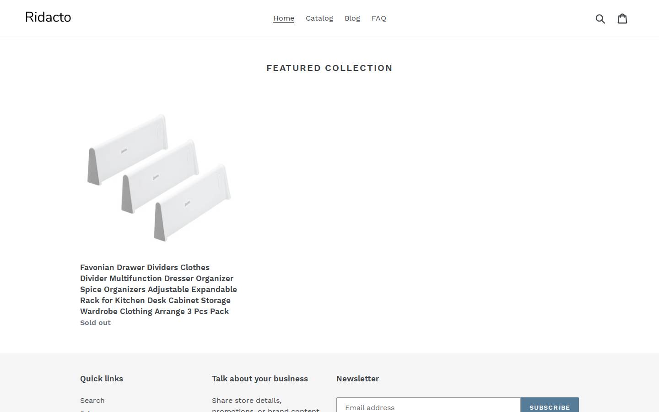Image resolution: width=659 pixels, height=412 pixels.
Task: Open the shopping cart icon
Action: coord(622,18)
